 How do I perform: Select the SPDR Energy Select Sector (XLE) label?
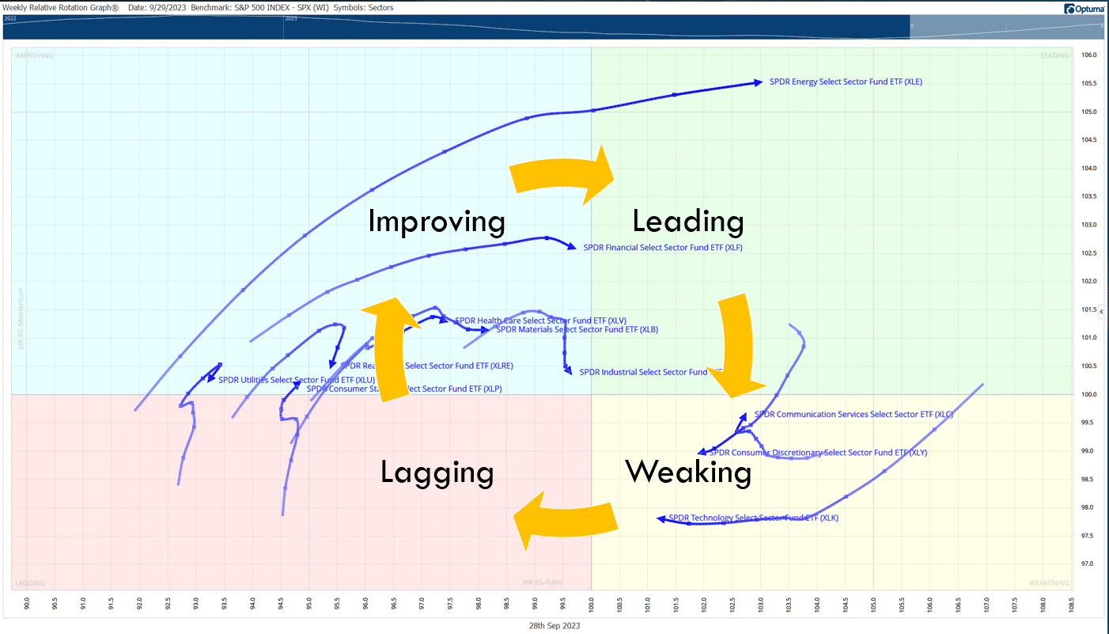(846, 82)
